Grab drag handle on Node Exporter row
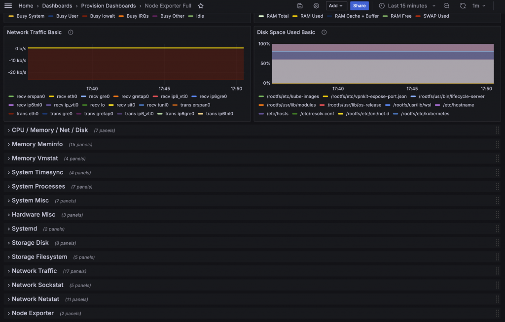This screenshot has height=322, width=505. click(498, 313)
